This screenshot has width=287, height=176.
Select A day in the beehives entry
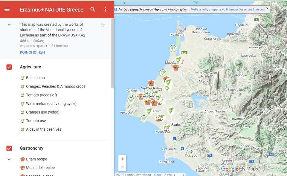point(44,129)
